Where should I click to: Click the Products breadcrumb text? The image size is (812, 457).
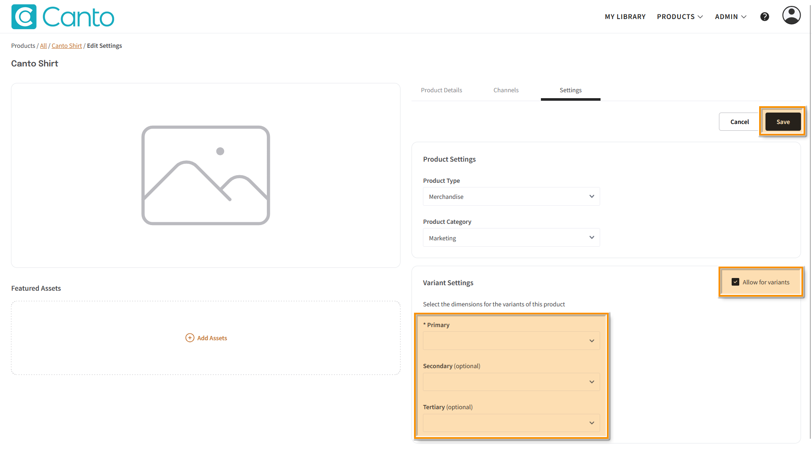coord(23,46)
